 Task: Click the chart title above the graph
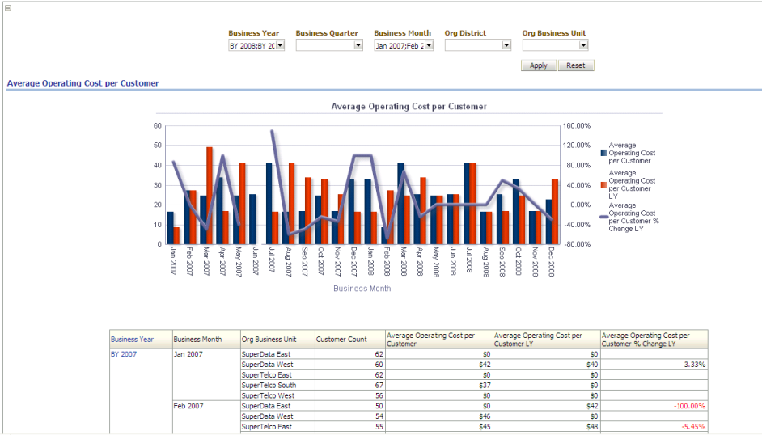click(x=409, y=106)
